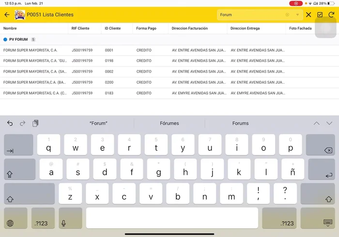Tap the keyboard undo arrow
This screenshot has height=237, width=339.
(x=10, y=123)
